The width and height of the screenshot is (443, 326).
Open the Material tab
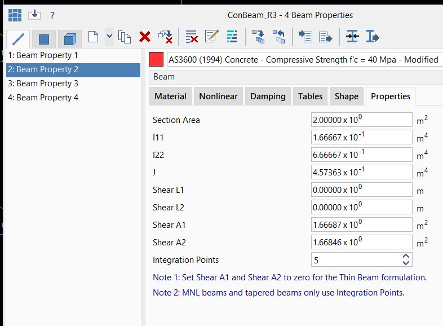[x=170, y=96]
